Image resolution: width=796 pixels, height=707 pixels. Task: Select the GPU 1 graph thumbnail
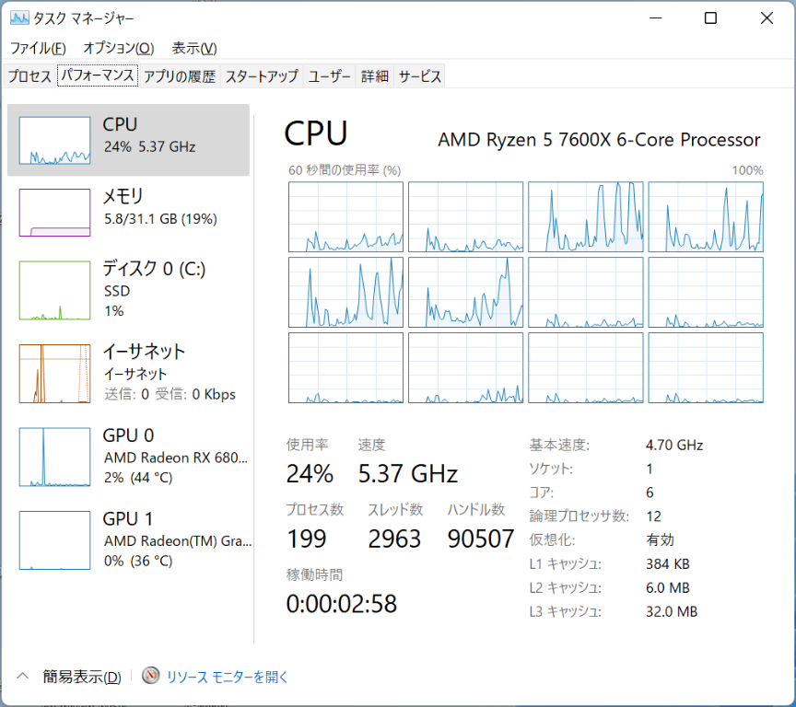coord(54,540)
